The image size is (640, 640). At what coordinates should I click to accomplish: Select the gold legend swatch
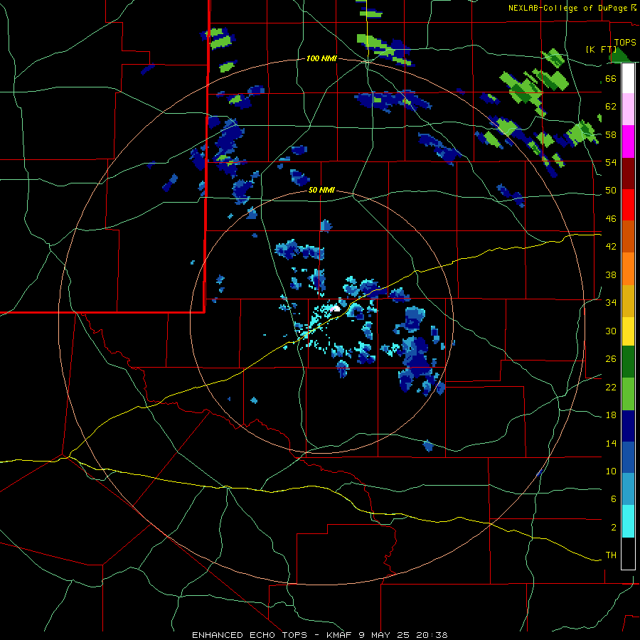tap(628, 301)
